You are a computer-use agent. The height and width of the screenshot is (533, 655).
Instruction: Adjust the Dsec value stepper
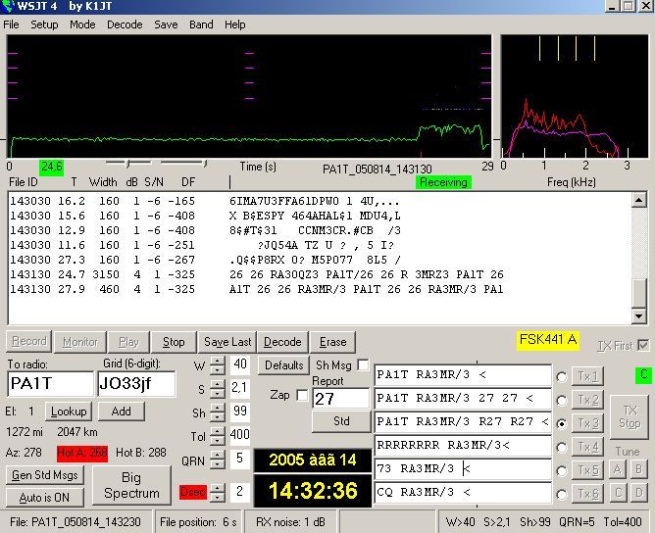tap(218, 492)
